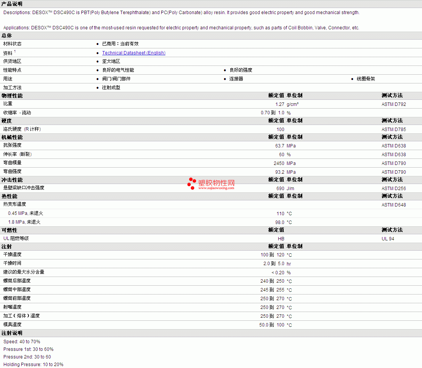The width and height of the screenshot is (422, 368).
Task: Click the 连接器 usage entry
Action: (236, 79)
